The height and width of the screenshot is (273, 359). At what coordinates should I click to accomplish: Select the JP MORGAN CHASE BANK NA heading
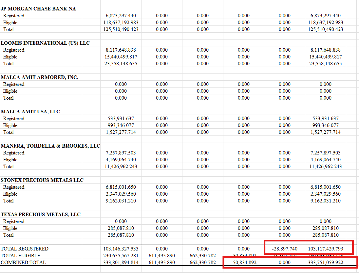pos(38,9)
